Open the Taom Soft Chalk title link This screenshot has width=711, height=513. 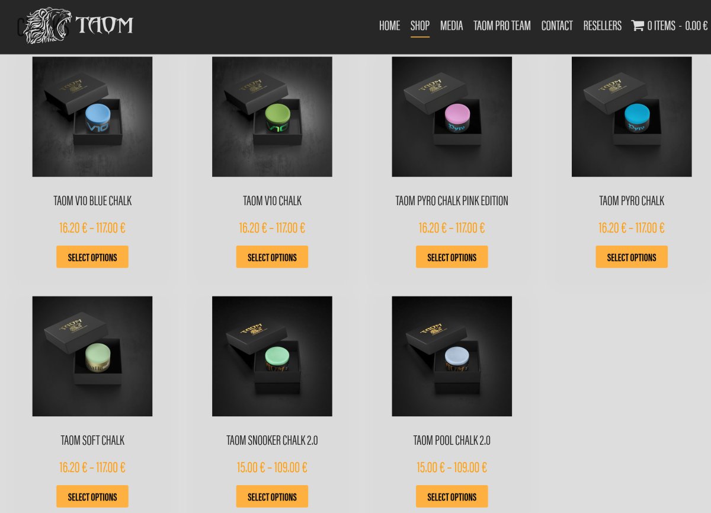pos(92,441)
